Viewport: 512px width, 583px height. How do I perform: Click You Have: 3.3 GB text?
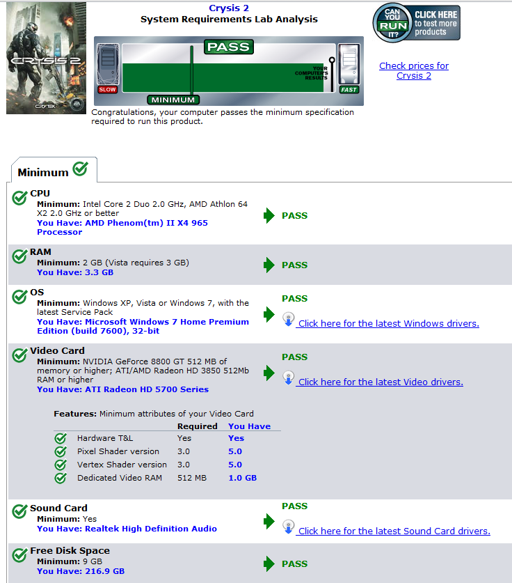tap(75, 272)
